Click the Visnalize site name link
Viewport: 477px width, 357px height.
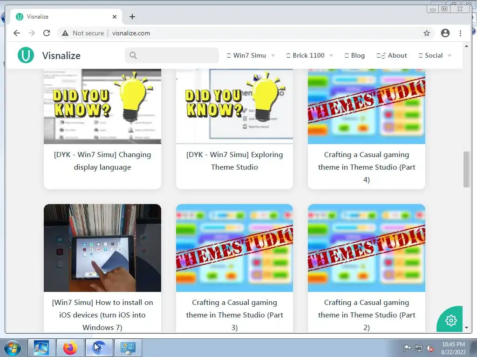click(61, 56)
